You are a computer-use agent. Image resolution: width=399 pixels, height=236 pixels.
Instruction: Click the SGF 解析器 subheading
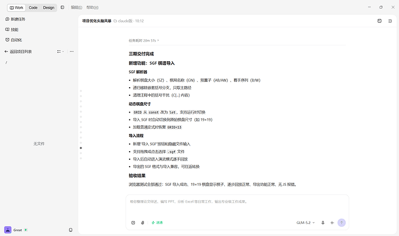tap(138, 72)
